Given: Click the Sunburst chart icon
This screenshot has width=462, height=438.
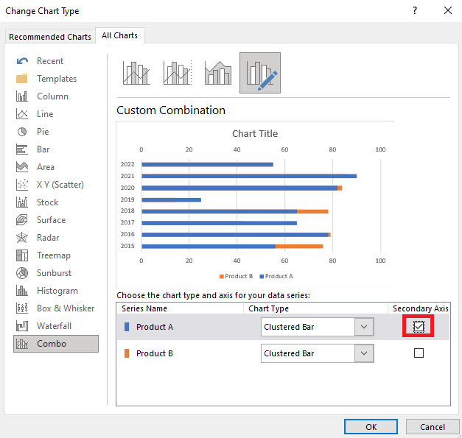Looking at the screenshot, I should [x=22, y=273].
